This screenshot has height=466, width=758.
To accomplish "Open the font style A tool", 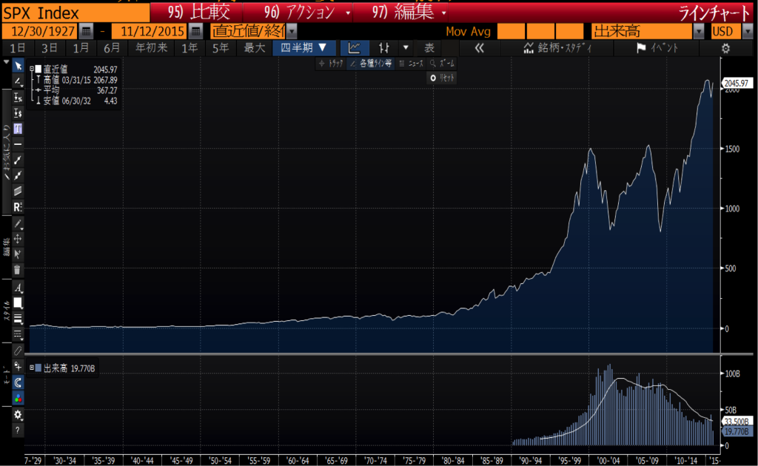I will click(x=18, y=288).
